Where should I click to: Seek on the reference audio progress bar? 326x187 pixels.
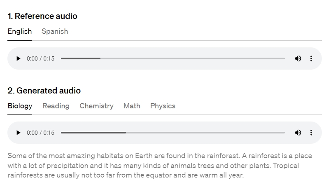click(173, 58)
